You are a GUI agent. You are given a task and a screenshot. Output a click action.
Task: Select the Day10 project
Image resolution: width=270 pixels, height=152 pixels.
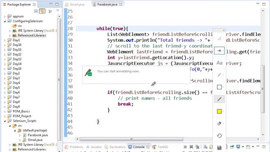17,45
